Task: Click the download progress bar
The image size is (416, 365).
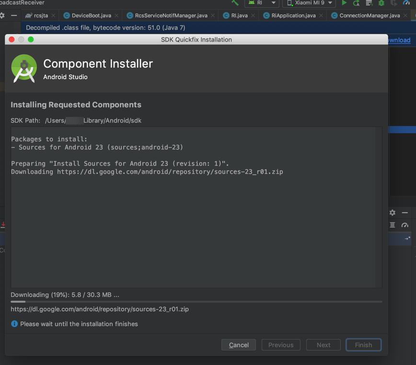Action: click(x=196, y=302)
